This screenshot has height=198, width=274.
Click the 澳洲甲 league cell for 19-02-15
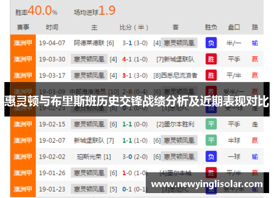click(x=23, y=124)
